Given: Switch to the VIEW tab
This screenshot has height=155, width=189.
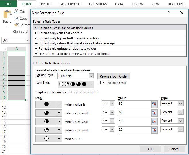Looking at the screenshot, I should 155,4.
